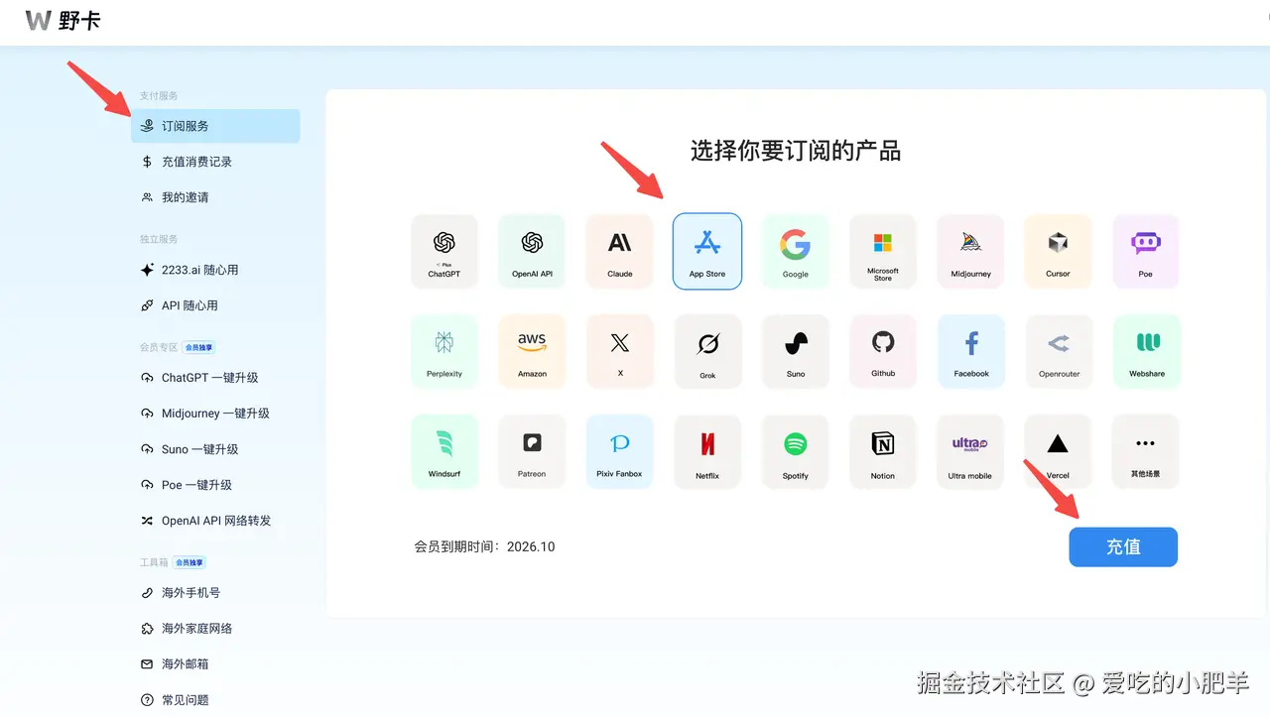Pick the Google product tile
The width and height of the screenshot is (1270, 717).
pyautogui.click(x=796, y=251)
